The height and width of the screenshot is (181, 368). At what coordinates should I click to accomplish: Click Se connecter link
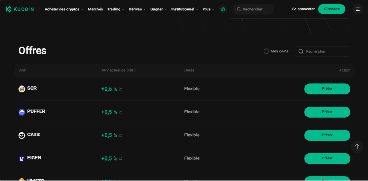coord(303,9)
